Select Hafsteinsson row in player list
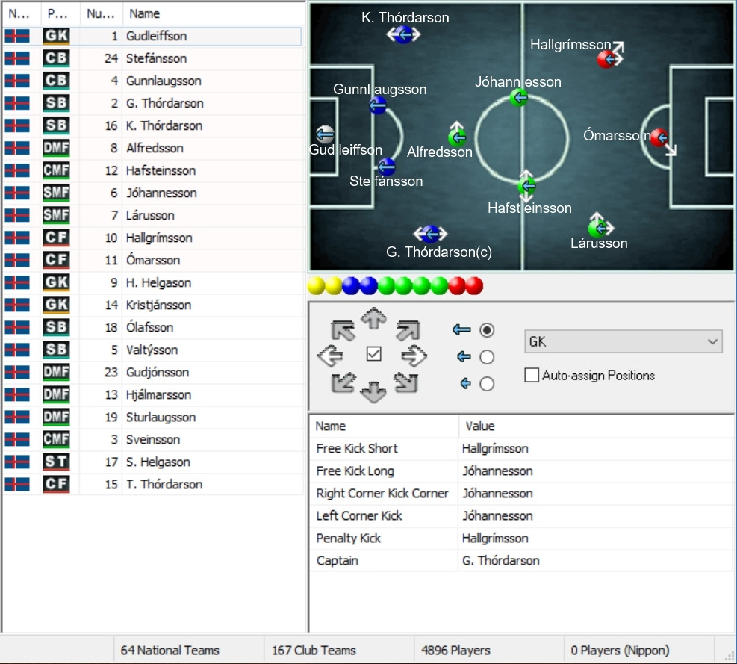This screenshot has height=664, width=737. tap(152, 170)
